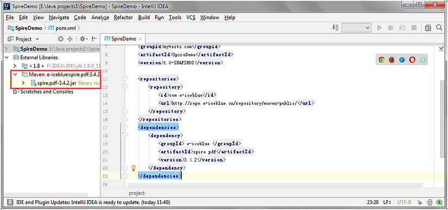Collapse the Maven e-iceblue spire.pdf node

point(15,75)
